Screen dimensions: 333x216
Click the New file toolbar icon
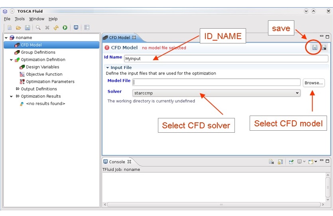coord(10,27)
